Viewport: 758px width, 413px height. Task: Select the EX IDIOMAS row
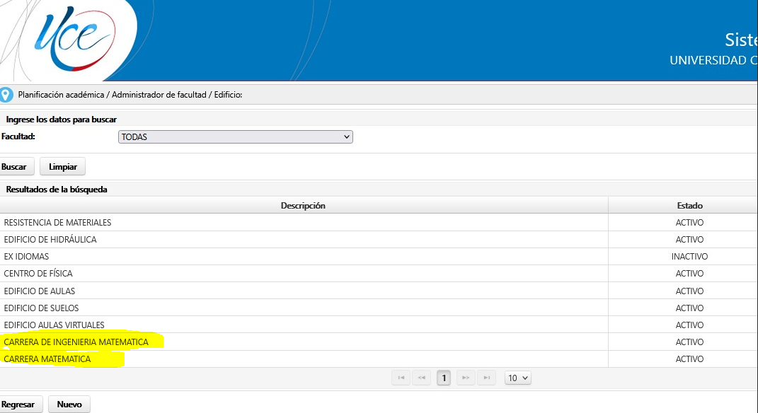(27, 257)
